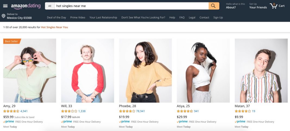This screenshot has height=131, width=290.
Task: Click the Amazon Dating logo
Action: click(26, 6)
